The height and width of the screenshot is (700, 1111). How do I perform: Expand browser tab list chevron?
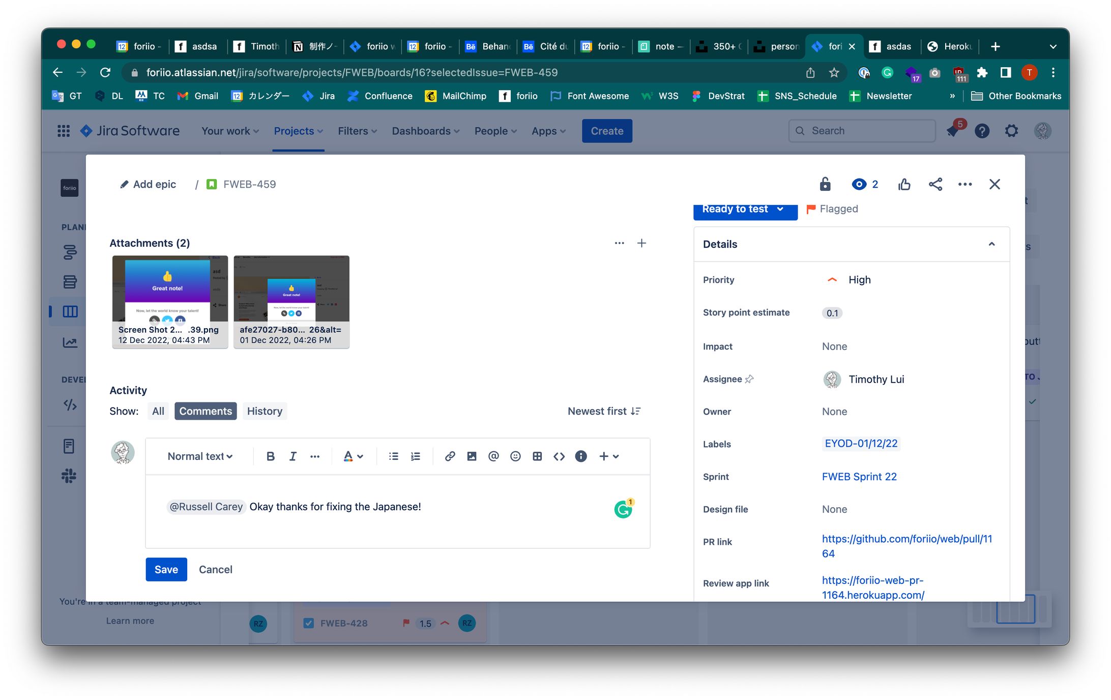coord(1053,46)
